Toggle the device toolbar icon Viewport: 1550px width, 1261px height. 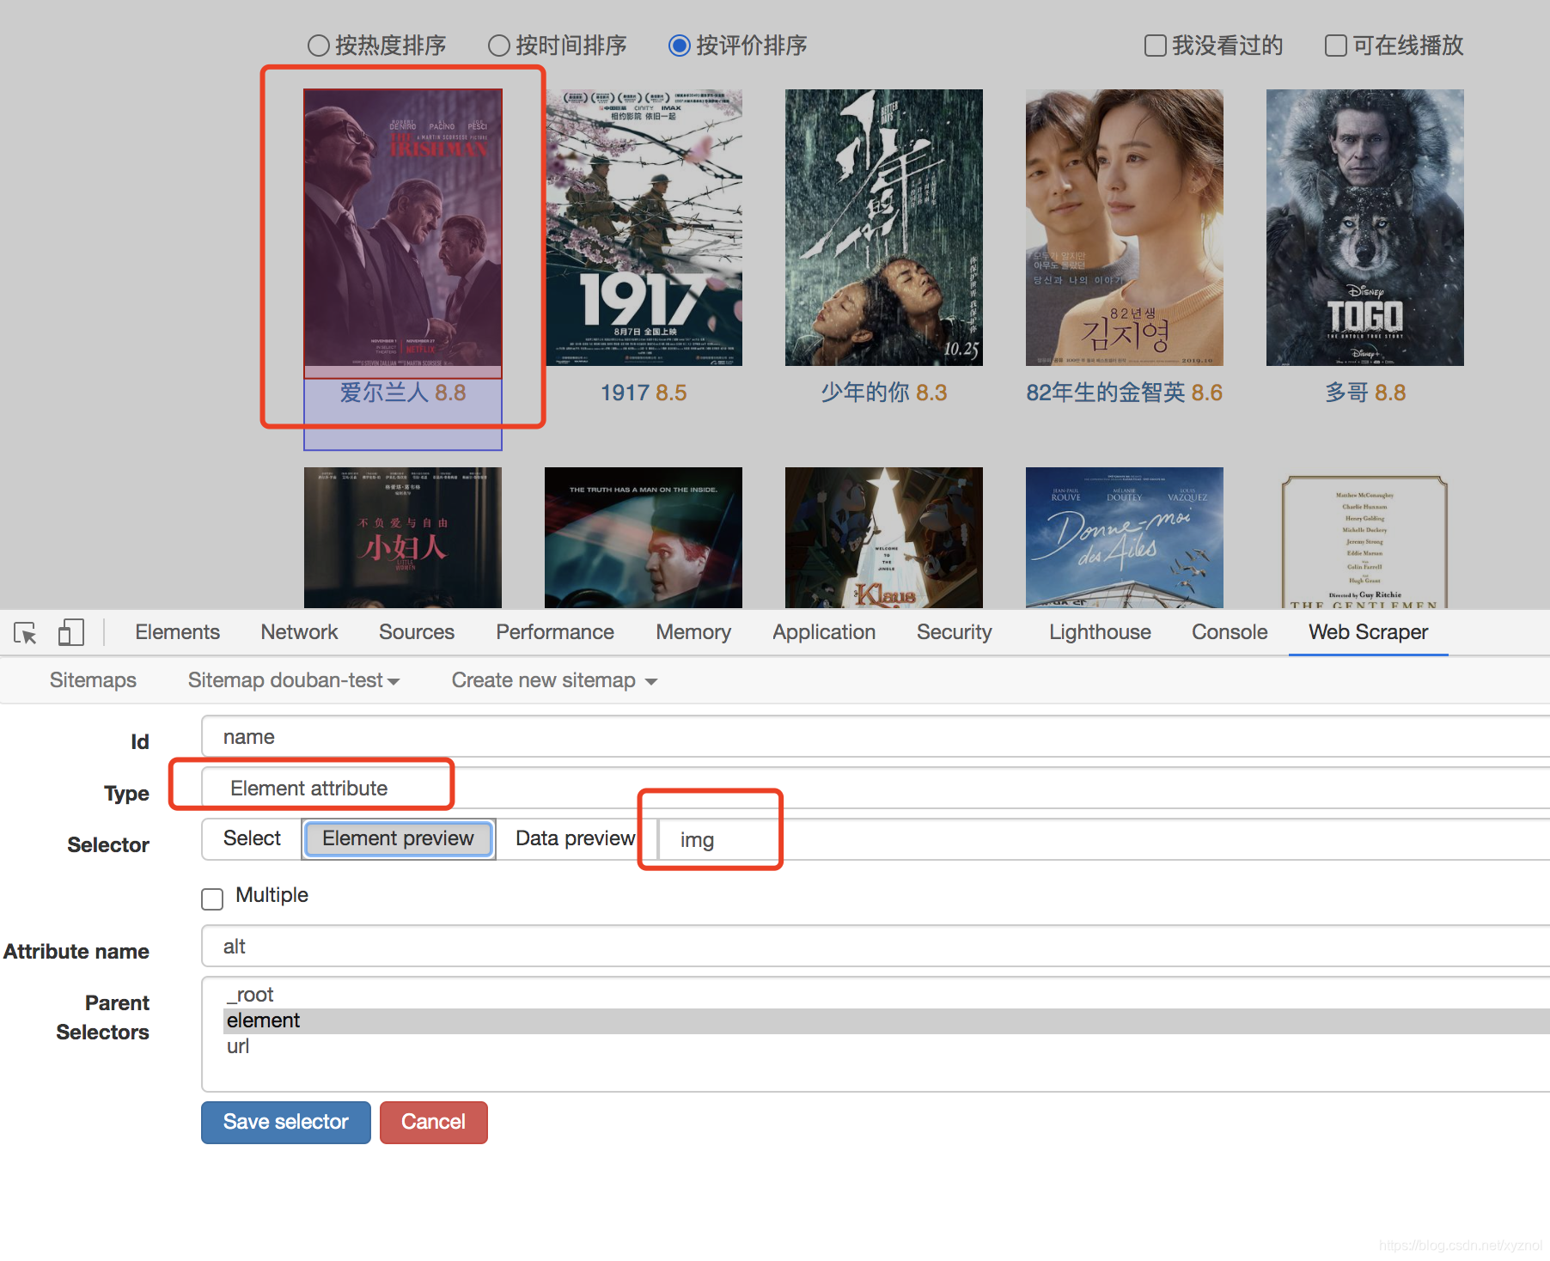[70, 633]
